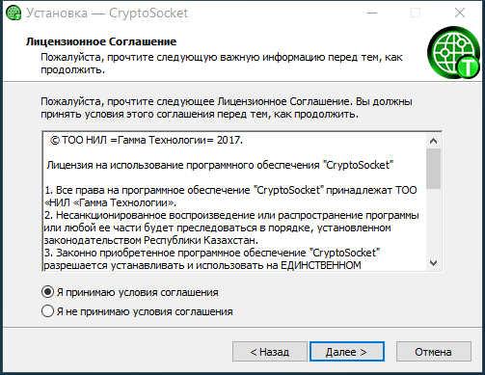The height and width of the screenshot is (375, 485).
Task: Cancel installation with the "Отмена" button
Action: (x=434, y=352)
